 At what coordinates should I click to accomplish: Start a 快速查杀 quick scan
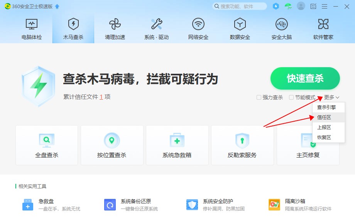[305, 78]
